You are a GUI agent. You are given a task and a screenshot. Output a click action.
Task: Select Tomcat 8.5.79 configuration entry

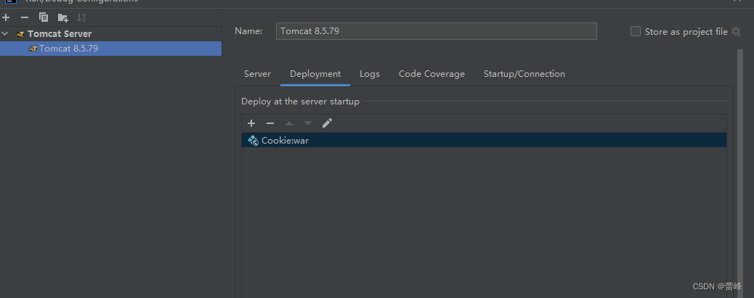(110, 49)
